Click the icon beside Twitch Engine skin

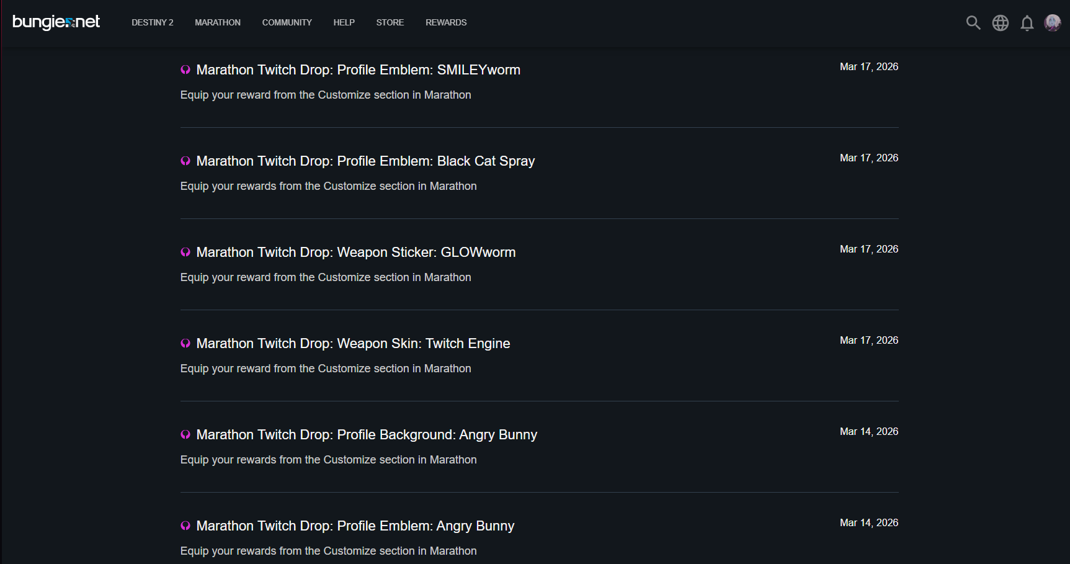(185, 344)
